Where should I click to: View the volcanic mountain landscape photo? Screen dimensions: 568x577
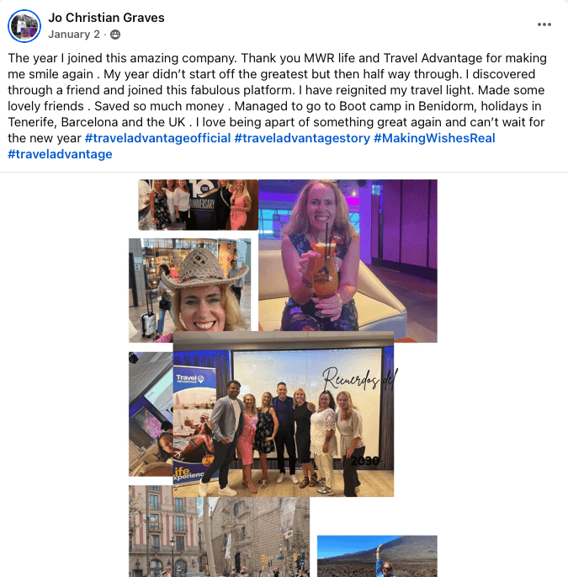pyautogui.click(x=377, y=556)
